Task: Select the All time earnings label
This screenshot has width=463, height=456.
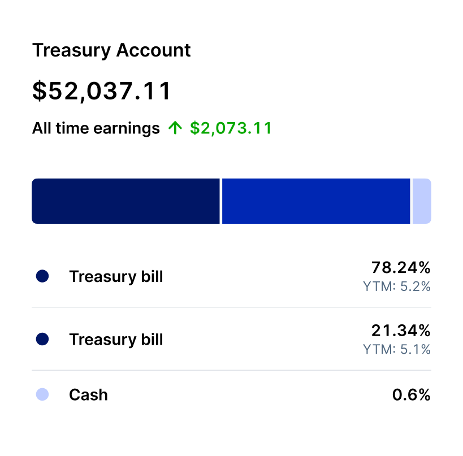Action: 95,128
